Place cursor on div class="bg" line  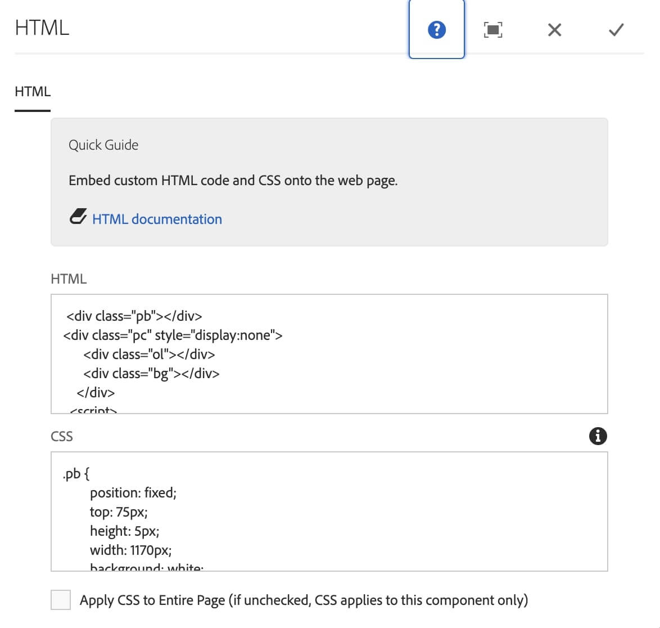[151, 374]
